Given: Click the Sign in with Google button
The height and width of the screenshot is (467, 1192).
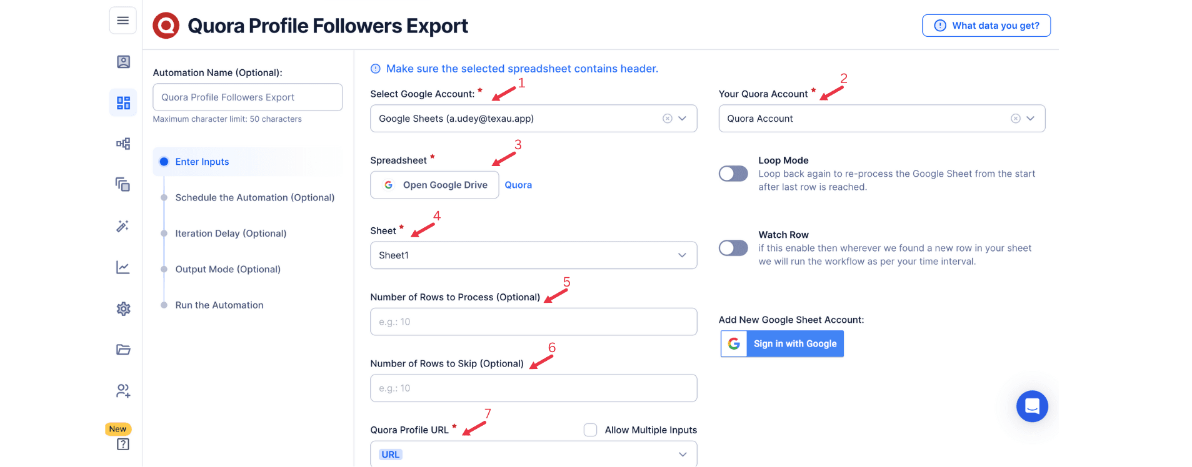Looking at the screenshot, I should pos(782,344).
